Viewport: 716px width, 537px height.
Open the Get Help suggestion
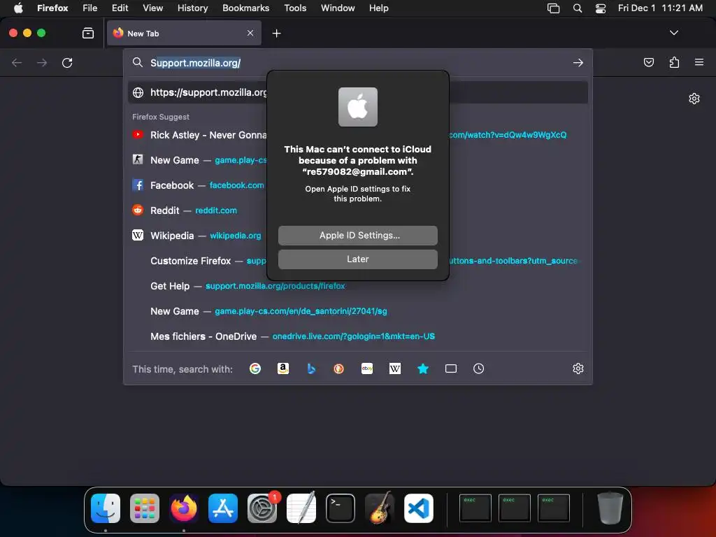point(357,286)
